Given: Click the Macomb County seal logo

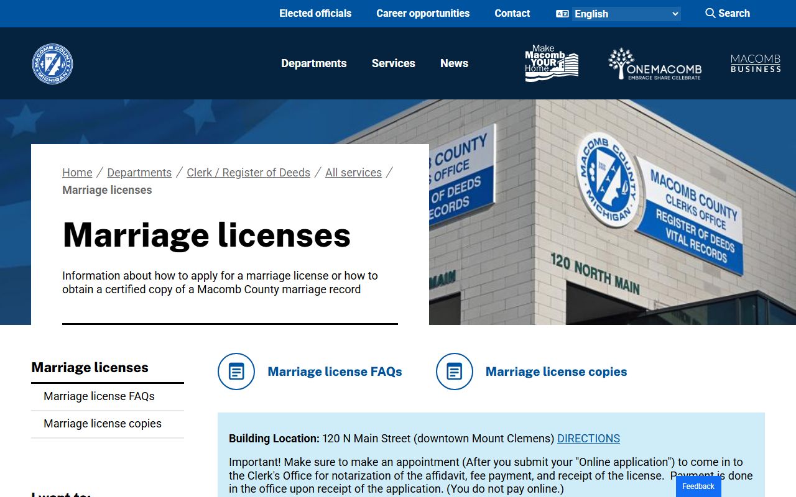Looking at the screenshot, I should click(x=52, y=63).
